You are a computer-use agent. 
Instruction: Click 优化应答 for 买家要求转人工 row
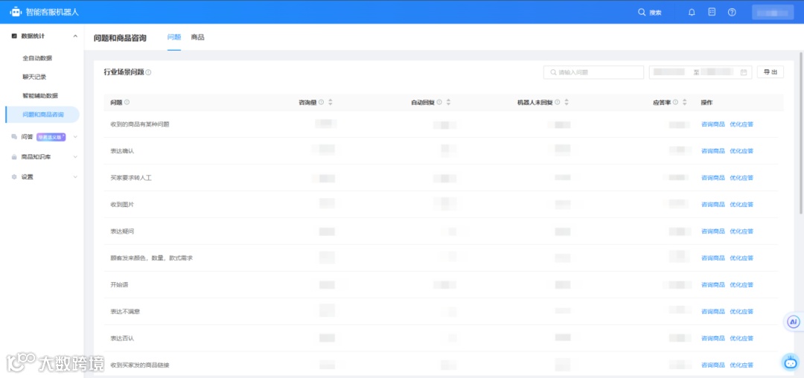(741, 178)
